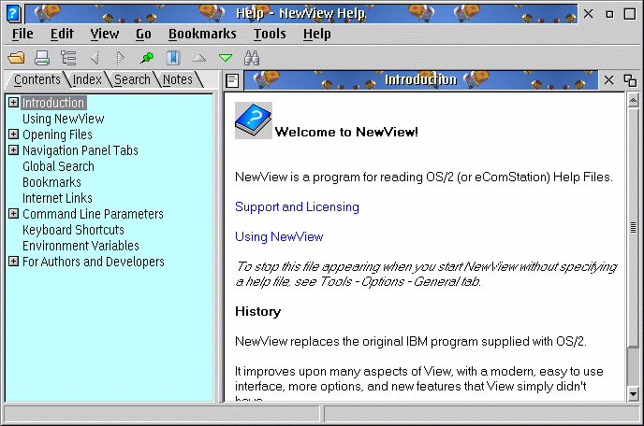The image size is (644, 426).
Task: Click the topic scrollbar down arrow
Action: pyautogui.click(x=634, y=394)
